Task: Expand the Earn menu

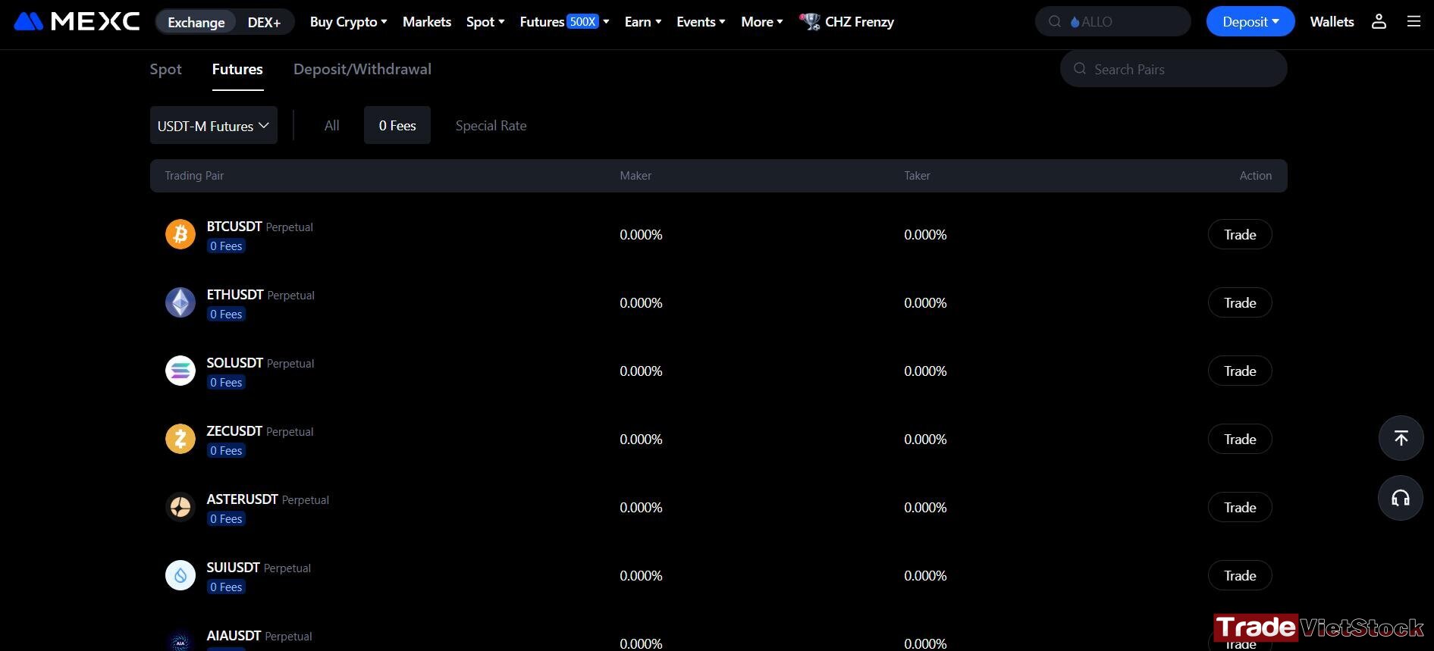Action: [x=643, y=22]
